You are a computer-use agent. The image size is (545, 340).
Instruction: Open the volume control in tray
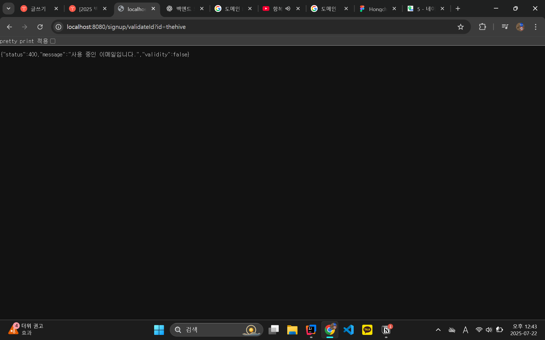click(x=489, y=330)
